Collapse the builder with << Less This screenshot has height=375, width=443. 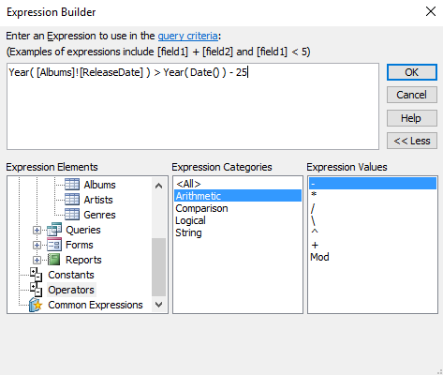tap(412, 141)
